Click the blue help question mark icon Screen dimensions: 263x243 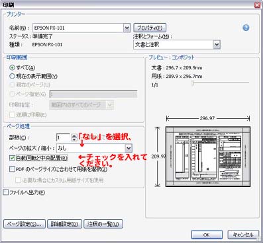[x=246, y=28]
